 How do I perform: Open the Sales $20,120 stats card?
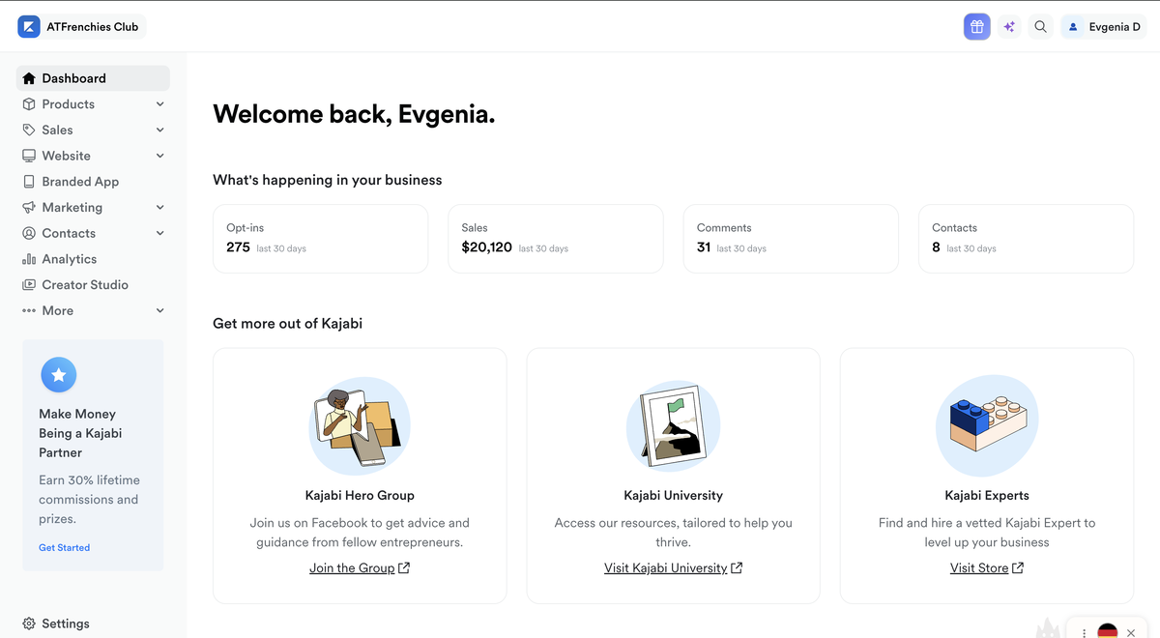(556, 239)
